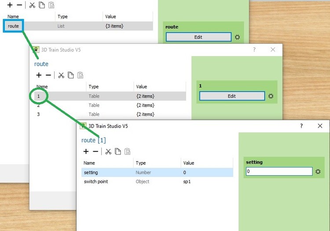Screen dimensions: 330x231
Task: Click the Value column header in the top-left window
Action: point(110,17)
